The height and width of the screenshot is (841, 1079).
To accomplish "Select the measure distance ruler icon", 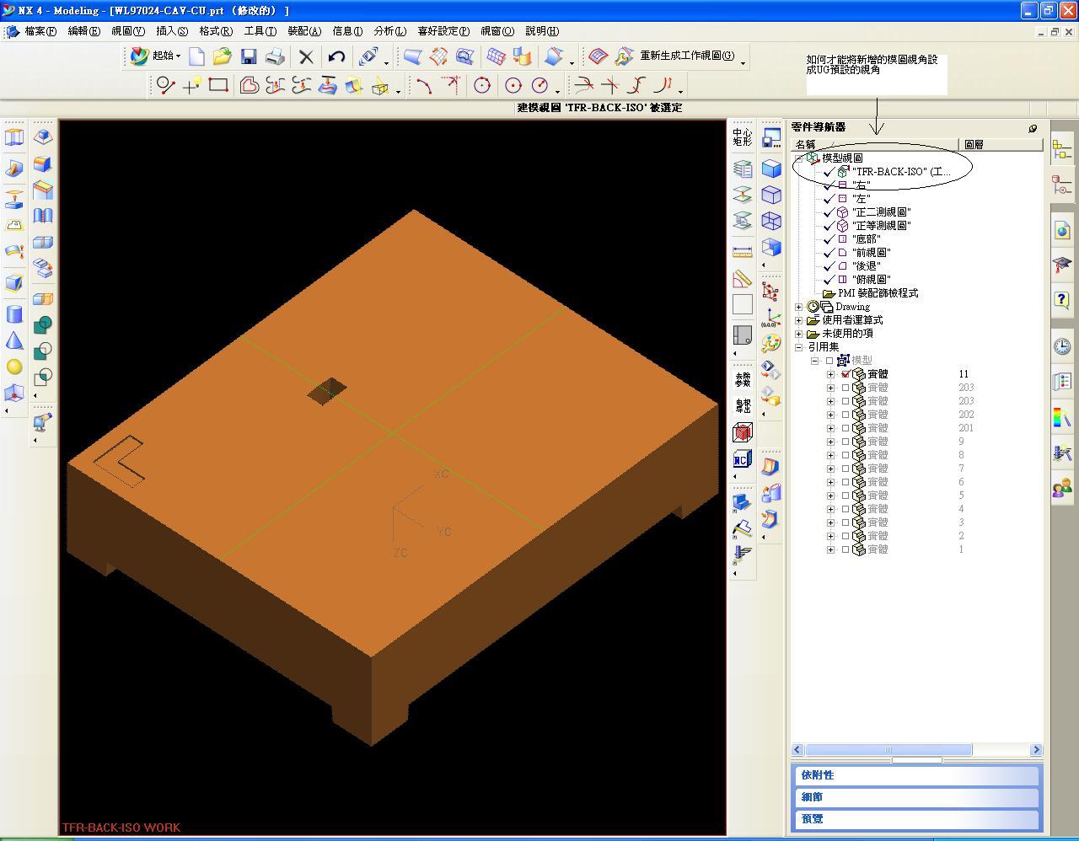I will coord(742,251).
